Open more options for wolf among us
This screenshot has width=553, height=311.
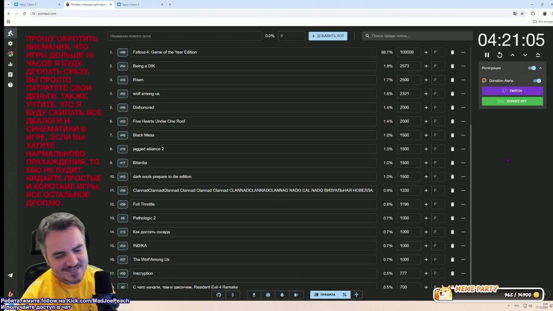[463, 94]
